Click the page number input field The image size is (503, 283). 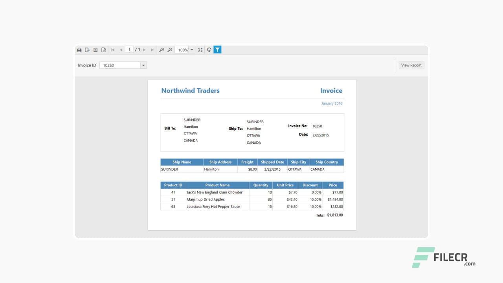[x=129, y=50]
